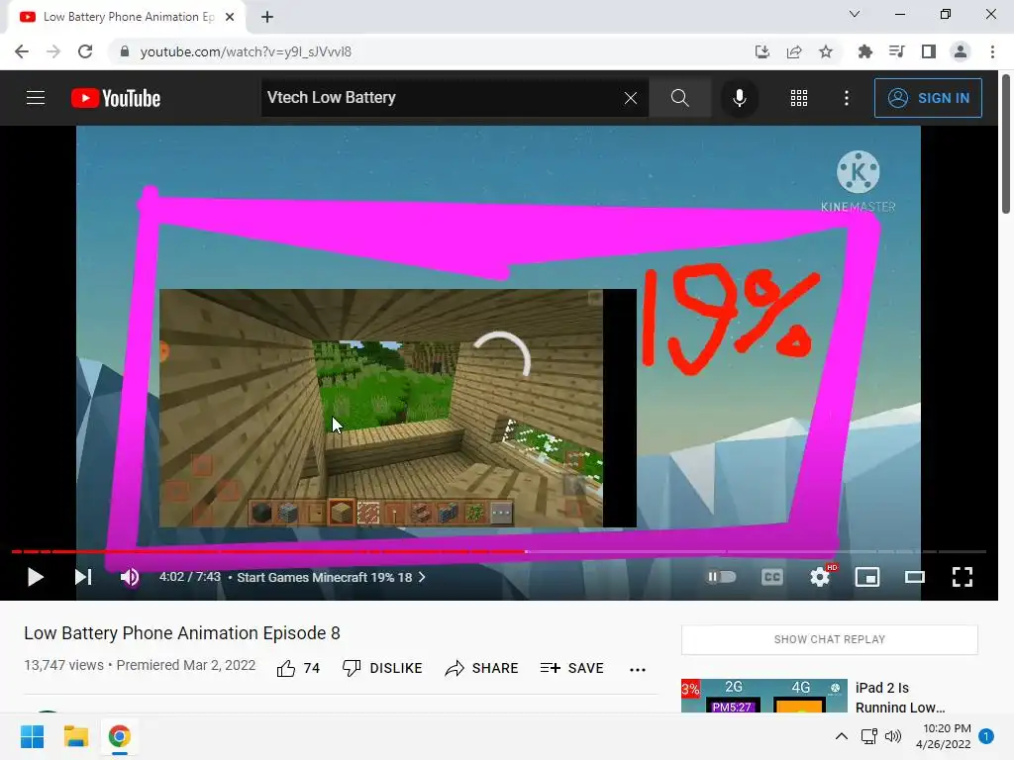Save video to a playlist
1014x760 pixels.
point(571,668)
